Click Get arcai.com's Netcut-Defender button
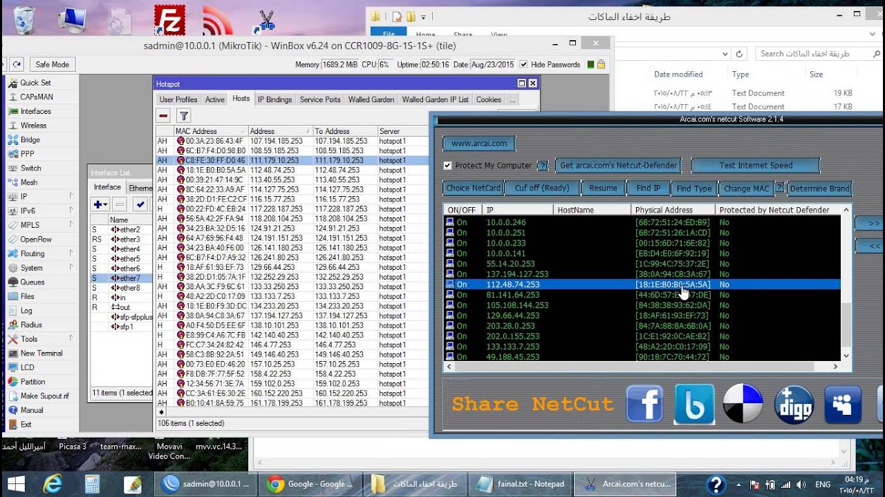 coord(617,166)
